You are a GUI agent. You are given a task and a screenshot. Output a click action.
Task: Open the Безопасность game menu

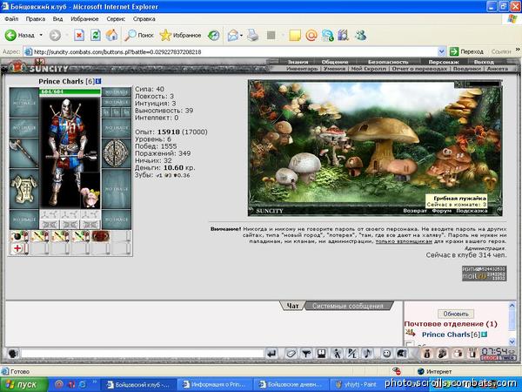click(x=388, y=62)
